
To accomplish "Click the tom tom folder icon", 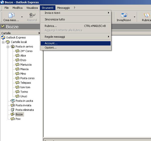I will [x=17, y=87].
